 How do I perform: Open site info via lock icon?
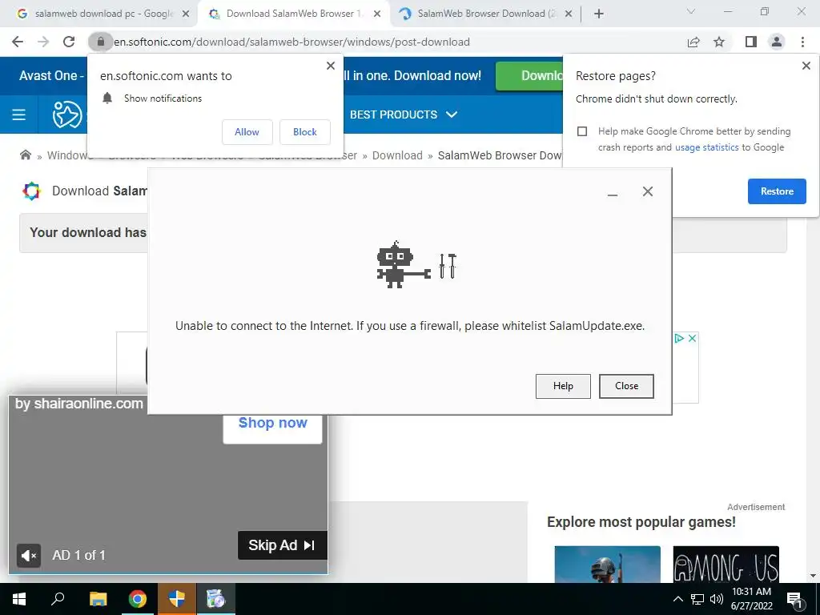coord(100,42)
